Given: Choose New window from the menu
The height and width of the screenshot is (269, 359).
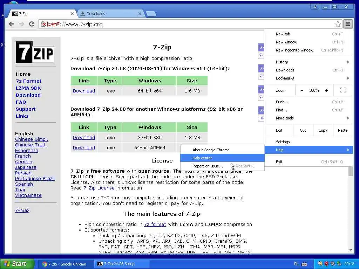Looking at the screenshot, I should point(309,42).
